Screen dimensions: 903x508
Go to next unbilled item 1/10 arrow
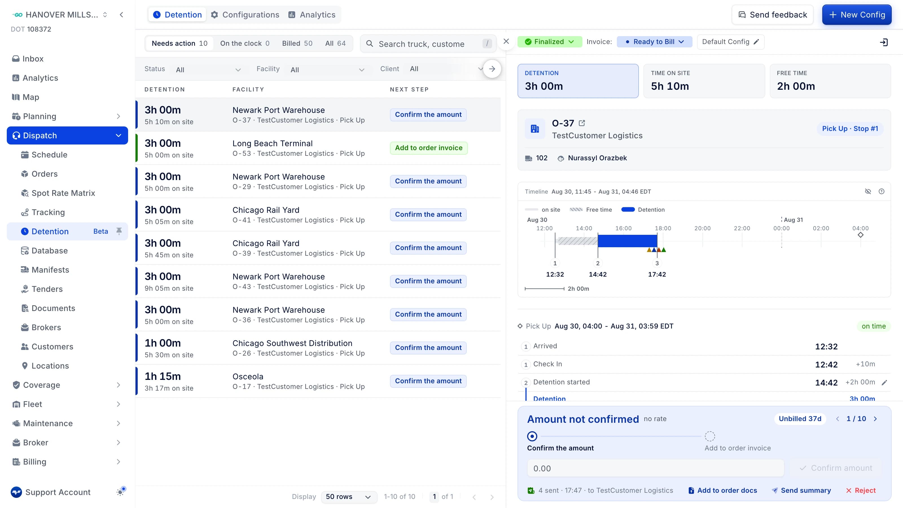point(876,419)
